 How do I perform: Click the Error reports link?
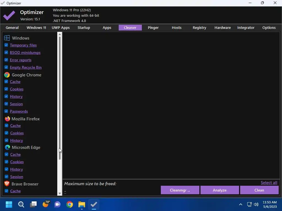pos(20,60)
